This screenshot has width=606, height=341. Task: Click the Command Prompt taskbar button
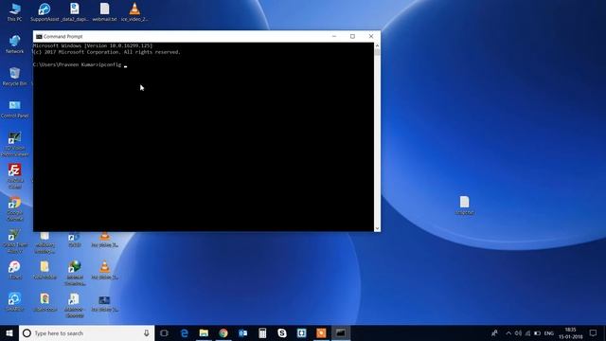coord(341,332)
